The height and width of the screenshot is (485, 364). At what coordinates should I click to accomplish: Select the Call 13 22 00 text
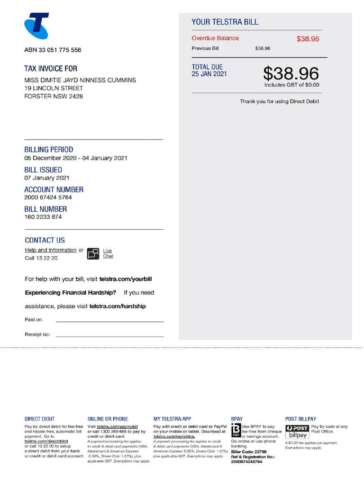pyautogui.click(x=41, y=258)
